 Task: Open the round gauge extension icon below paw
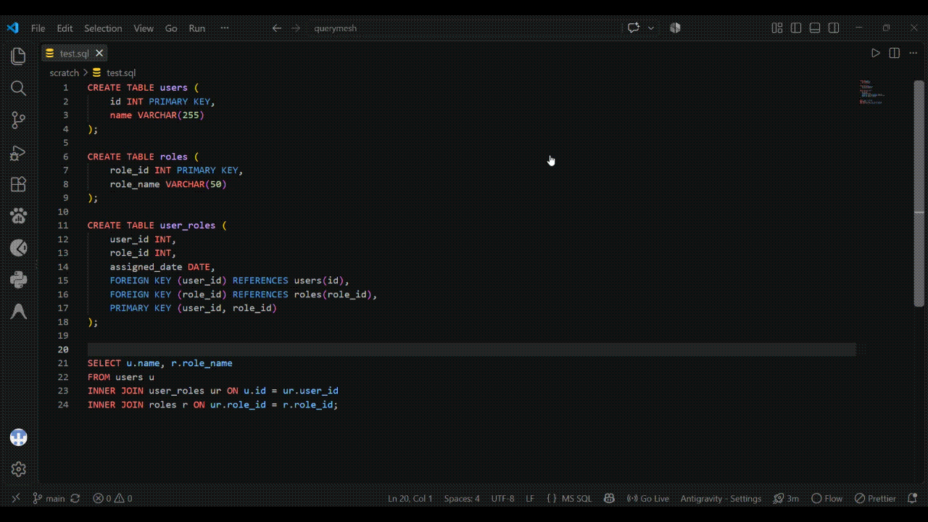point(19,248)
